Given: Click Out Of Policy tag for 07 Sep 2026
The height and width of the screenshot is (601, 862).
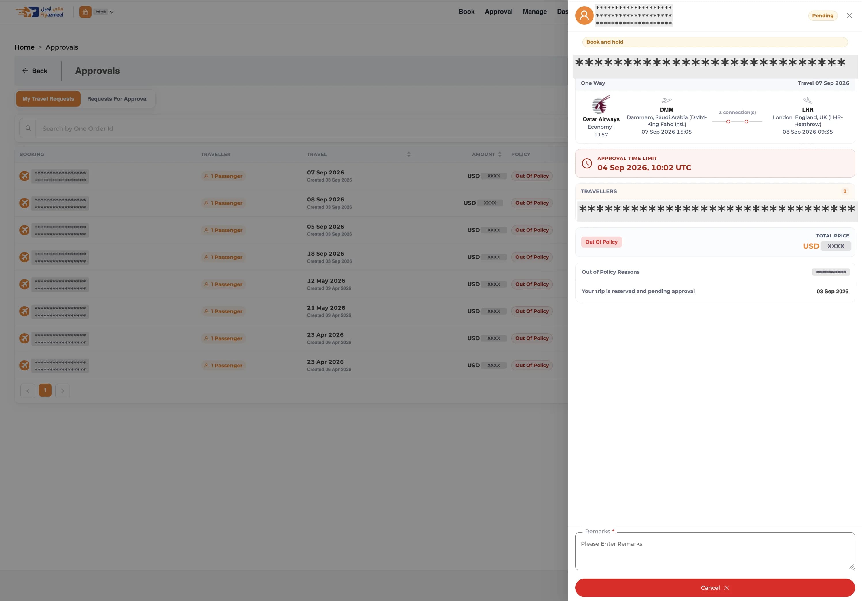Looking at the screenshot, I should coord(531,176).
